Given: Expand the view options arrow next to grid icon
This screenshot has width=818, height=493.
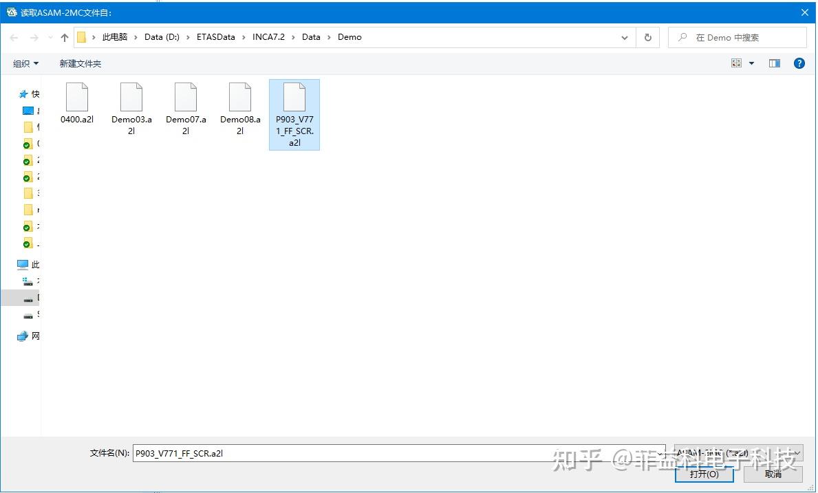Looking at the screenshot, I should click(x=753, y=63).
